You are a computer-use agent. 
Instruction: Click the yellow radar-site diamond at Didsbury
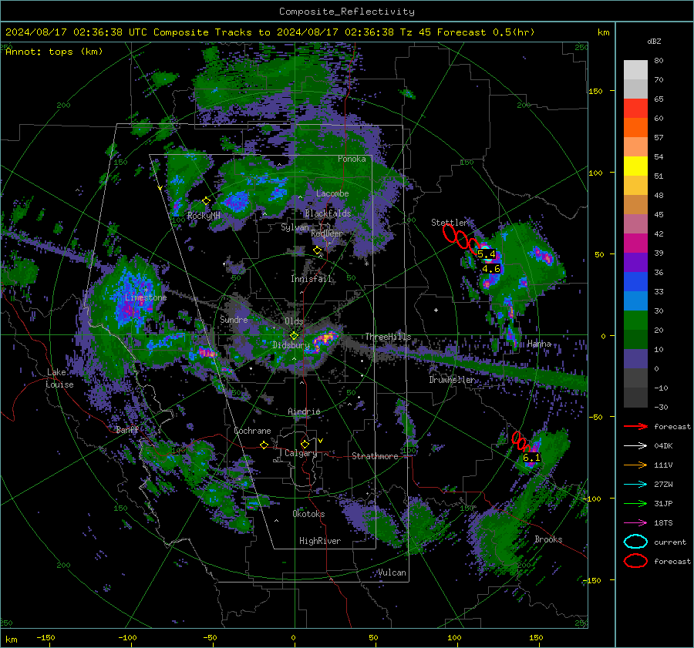(x=294, y=336)
